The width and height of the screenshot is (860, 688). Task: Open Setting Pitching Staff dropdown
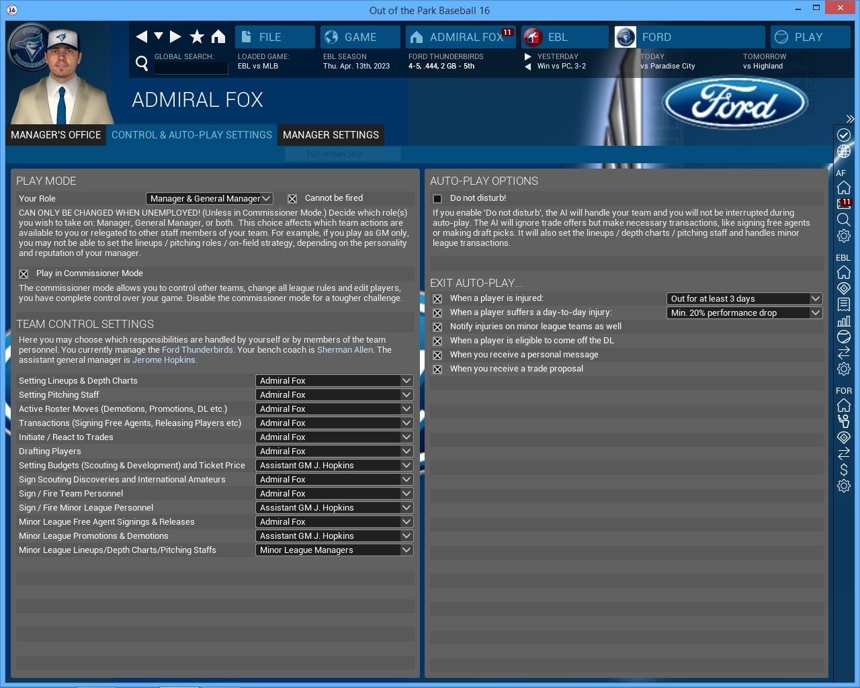334,395
